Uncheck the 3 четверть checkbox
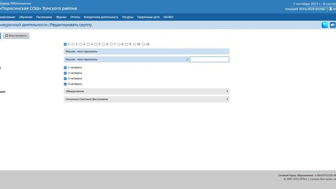Viewport: 336px width, 189px height. (x=65, y=79)
